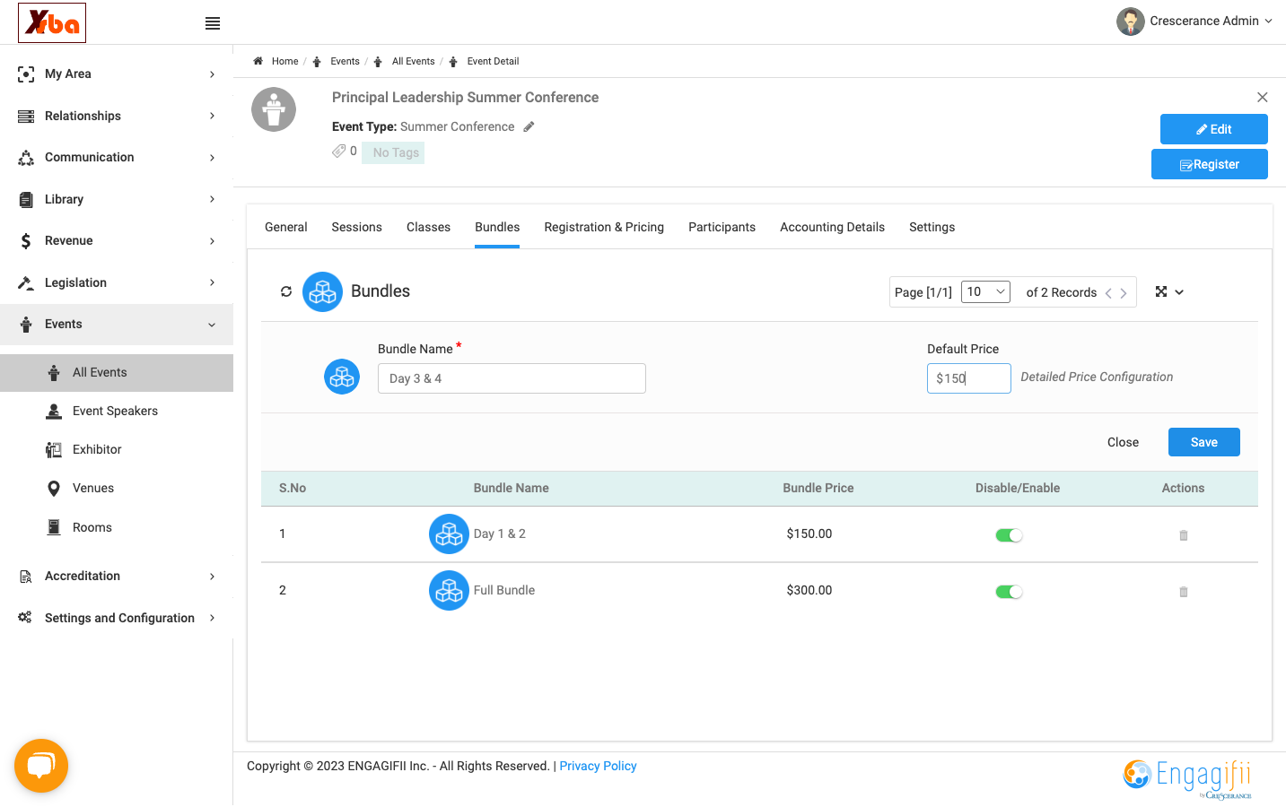Click the Default Price input field
The height and width of the screenshot is (807, 1286).
968,378
